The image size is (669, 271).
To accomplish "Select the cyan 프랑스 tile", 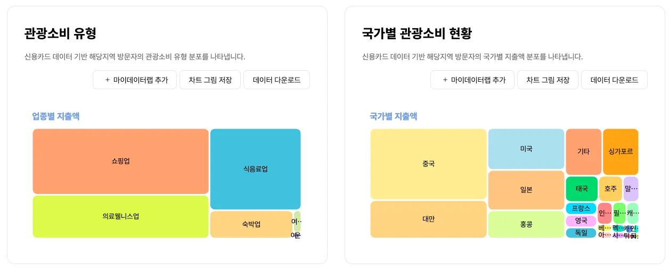I will tap(581, 208).
